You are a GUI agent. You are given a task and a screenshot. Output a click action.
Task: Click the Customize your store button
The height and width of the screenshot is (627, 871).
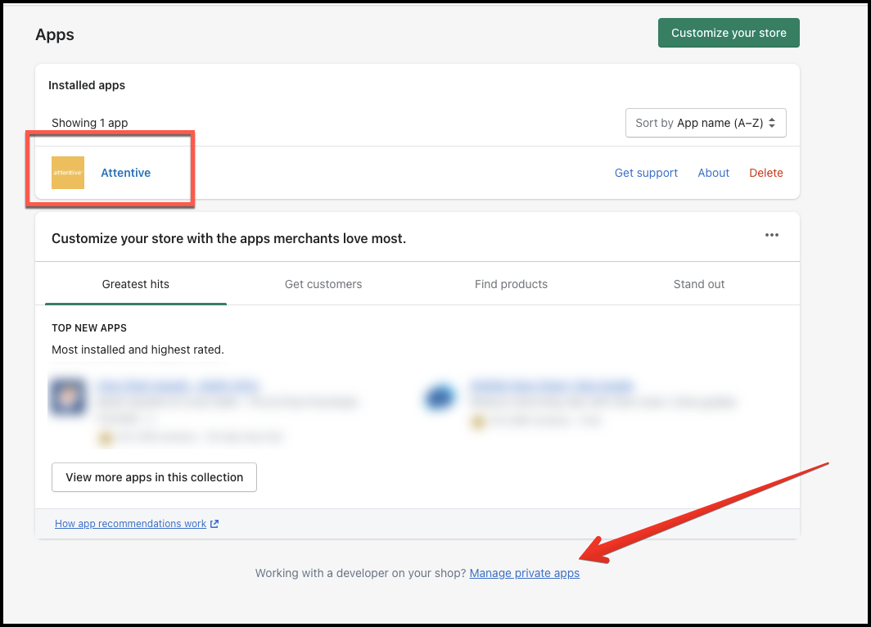729,33
